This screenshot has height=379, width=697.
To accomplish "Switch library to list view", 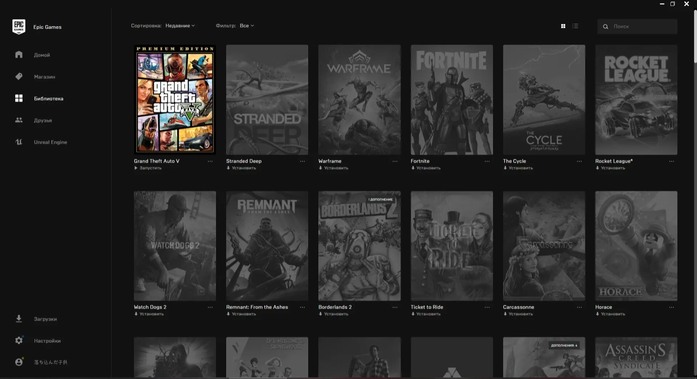I will tap(575, 26).
